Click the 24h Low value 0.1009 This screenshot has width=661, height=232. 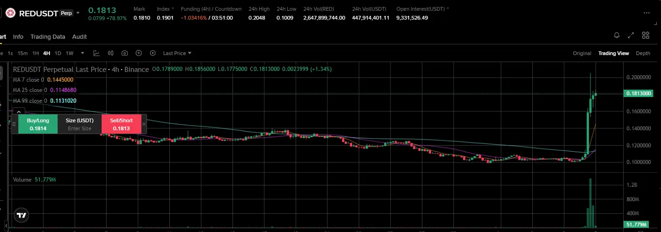pos(284,18)
